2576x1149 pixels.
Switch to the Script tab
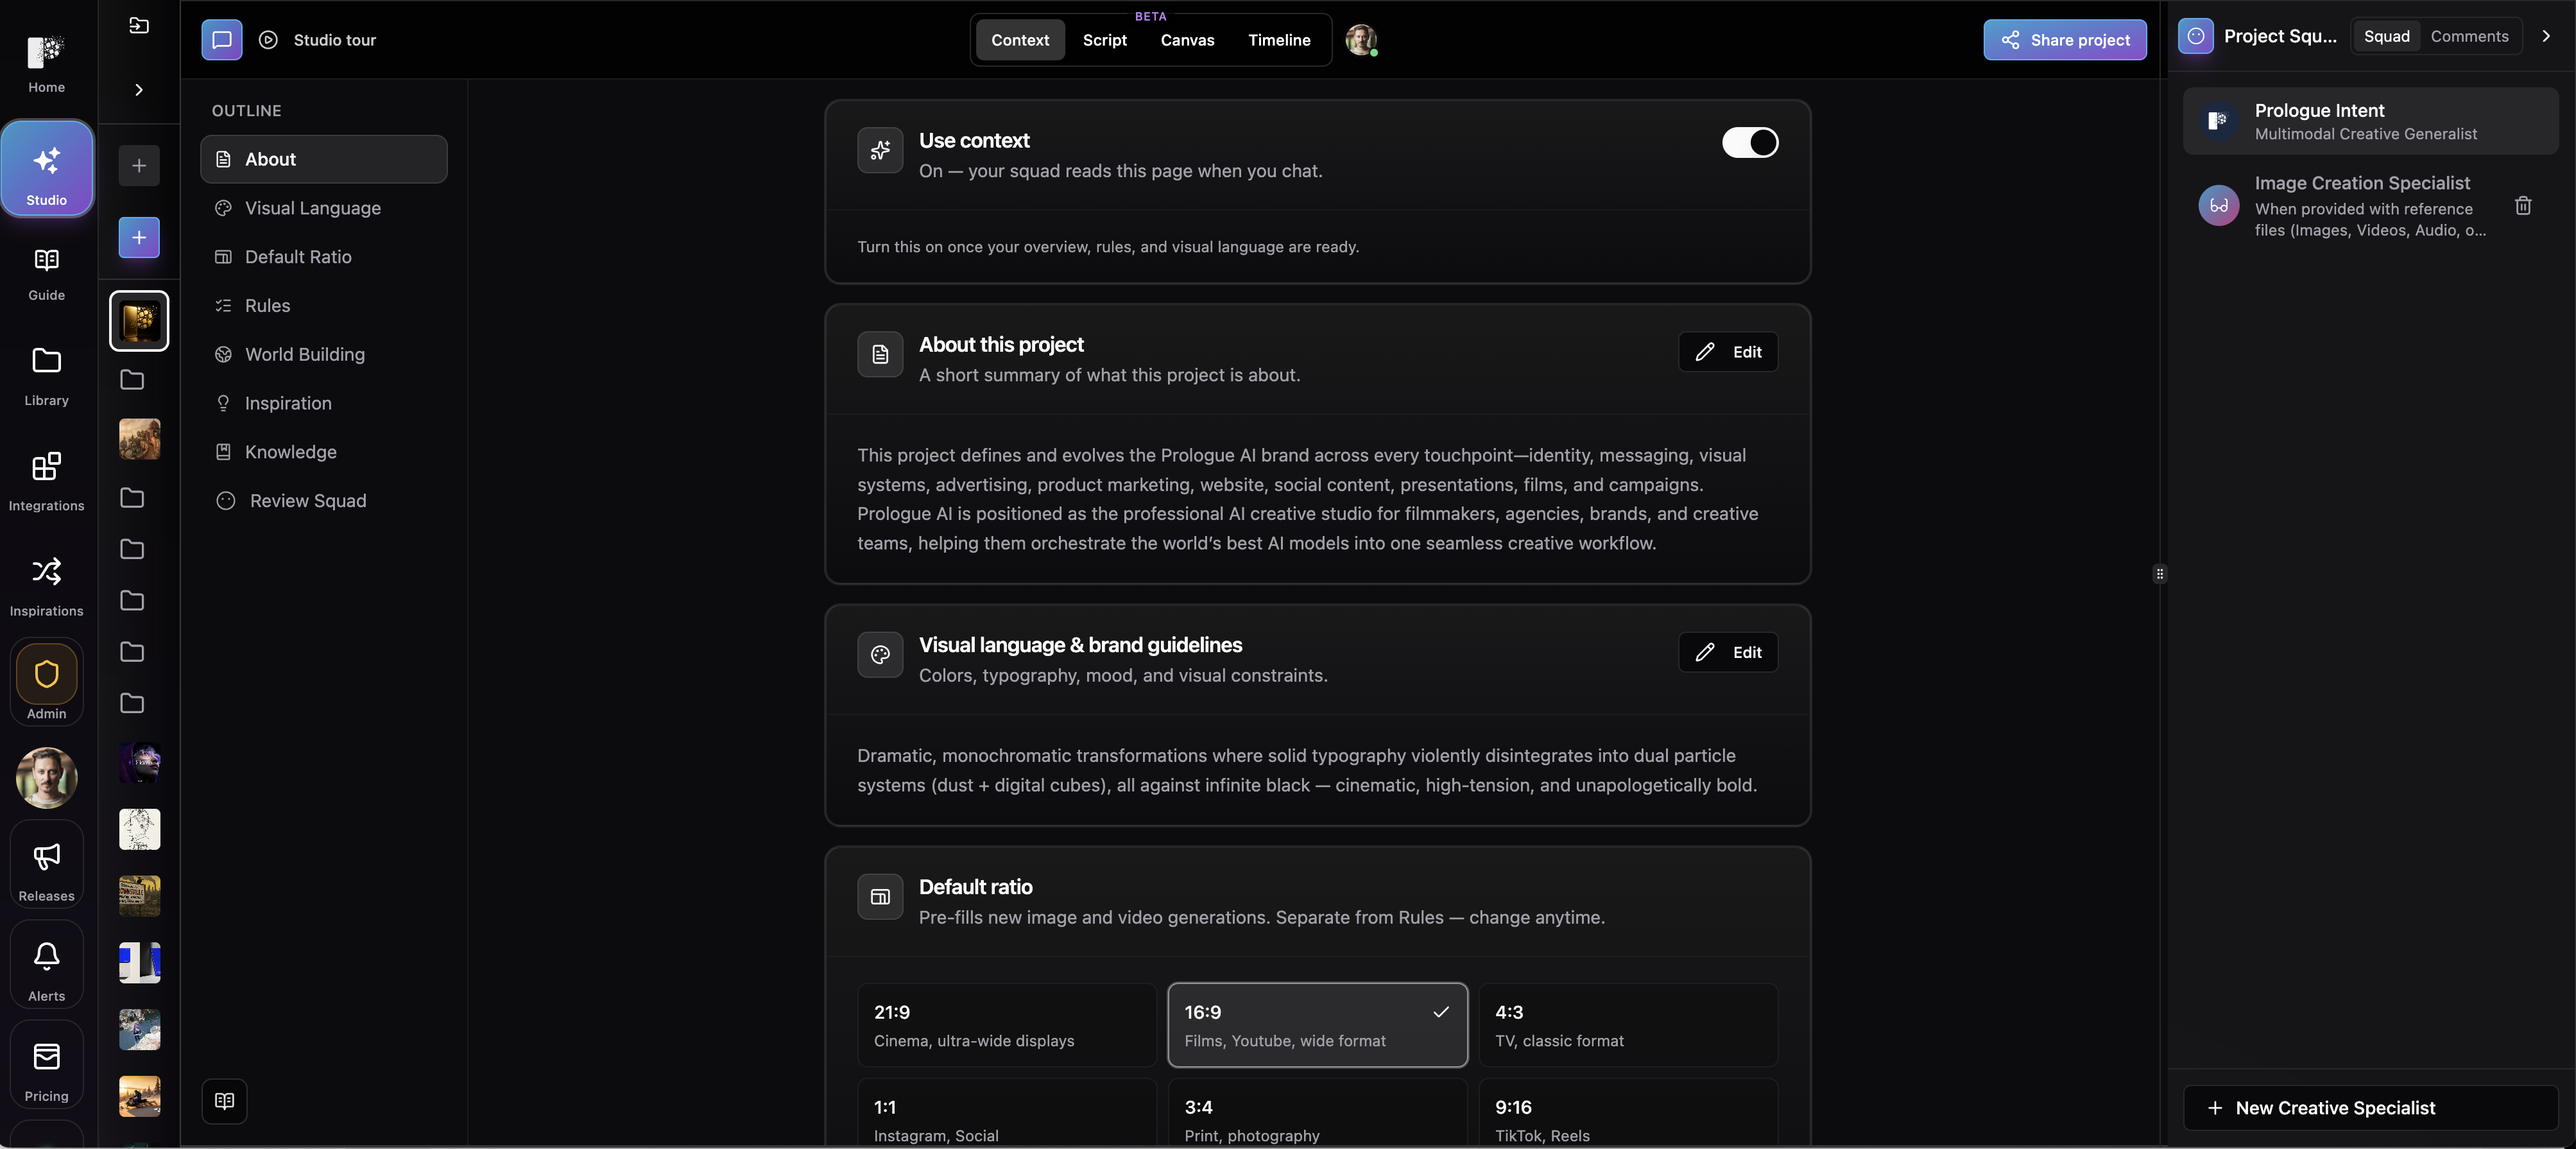[x=1104, y=40]
